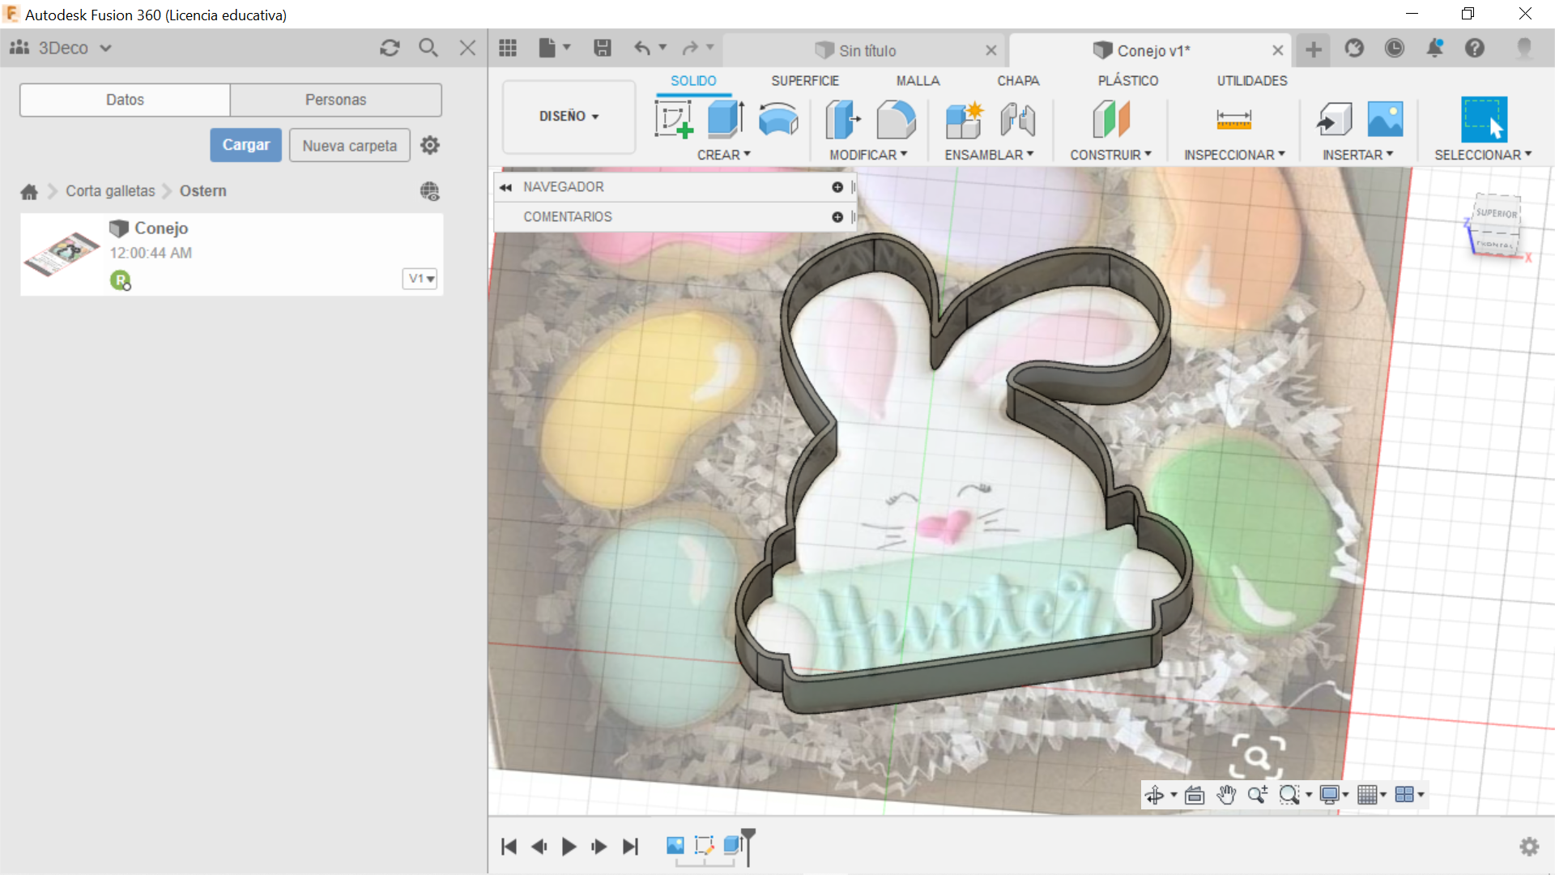Switch to the UTILIDADES tab
Image resolution: width=1555 pixels, height=875 pixels.
tap(1251, 81)
